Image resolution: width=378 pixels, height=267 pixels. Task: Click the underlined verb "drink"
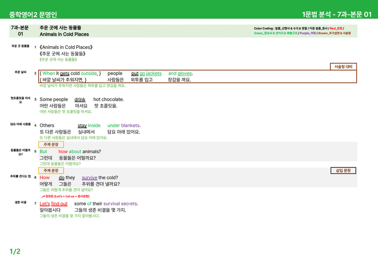pos(80,99)
